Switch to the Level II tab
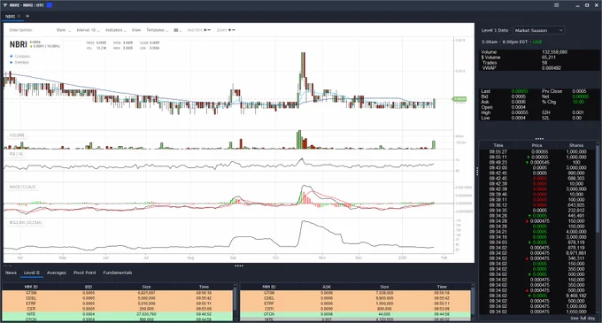Viewport: 602px width, 323px height. (x=32, y=273)
